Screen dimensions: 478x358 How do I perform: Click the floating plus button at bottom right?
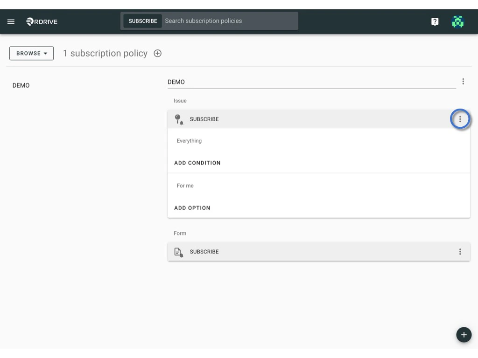tap(464, 334)
